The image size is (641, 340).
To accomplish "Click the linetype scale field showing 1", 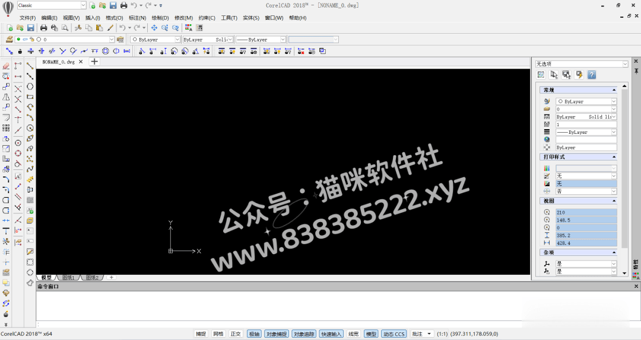I will [586, 124].
